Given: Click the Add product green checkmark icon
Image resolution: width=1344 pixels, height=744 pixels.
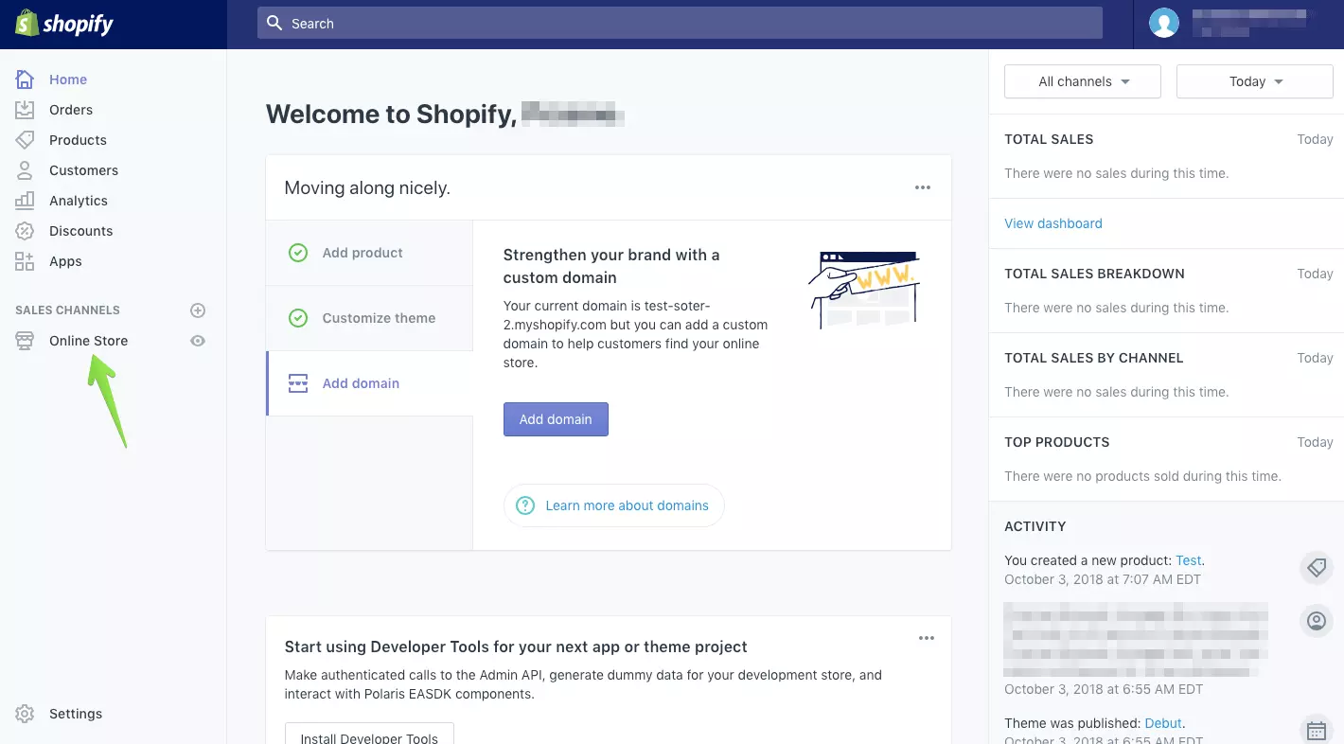Looking at the screenshot, I should [x=298, y=253].
